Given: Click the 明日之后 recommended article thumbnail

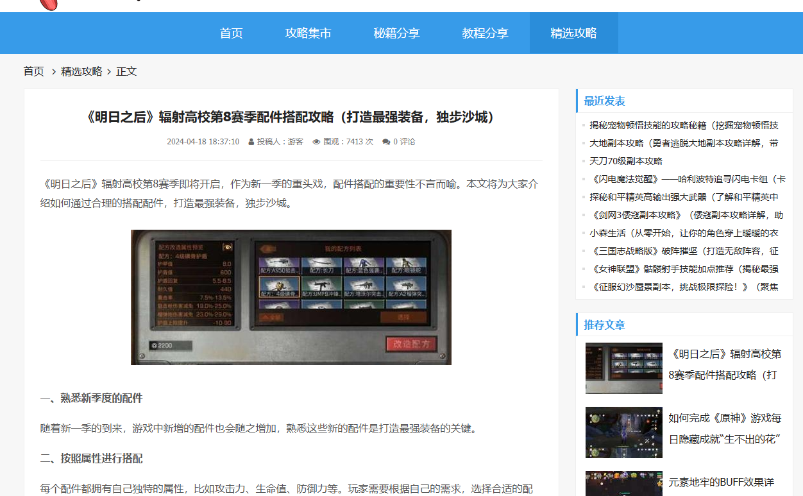Looking at the screenshot, I should (x=623, y=368).
